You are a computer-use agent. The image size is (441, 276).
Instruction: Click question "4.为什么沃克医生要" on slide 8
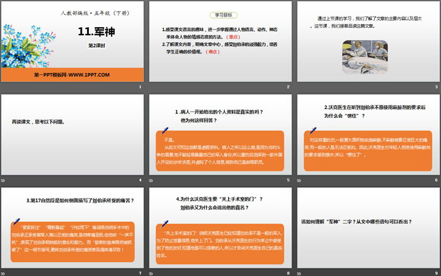[219, 203]
